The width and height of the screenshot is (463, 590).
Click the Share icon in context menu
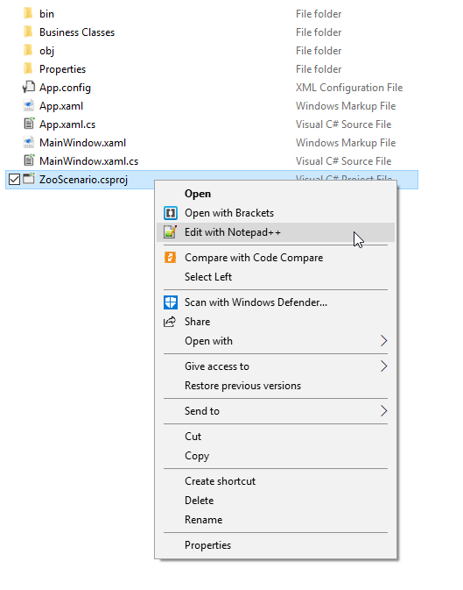pos(170,322)
